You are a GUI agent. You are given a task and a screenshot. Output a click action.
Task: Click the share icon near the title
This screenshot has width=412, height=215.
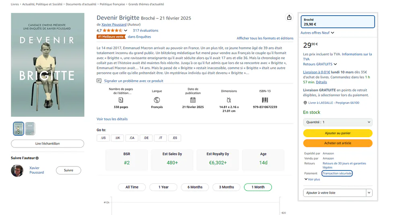[289, 17]
